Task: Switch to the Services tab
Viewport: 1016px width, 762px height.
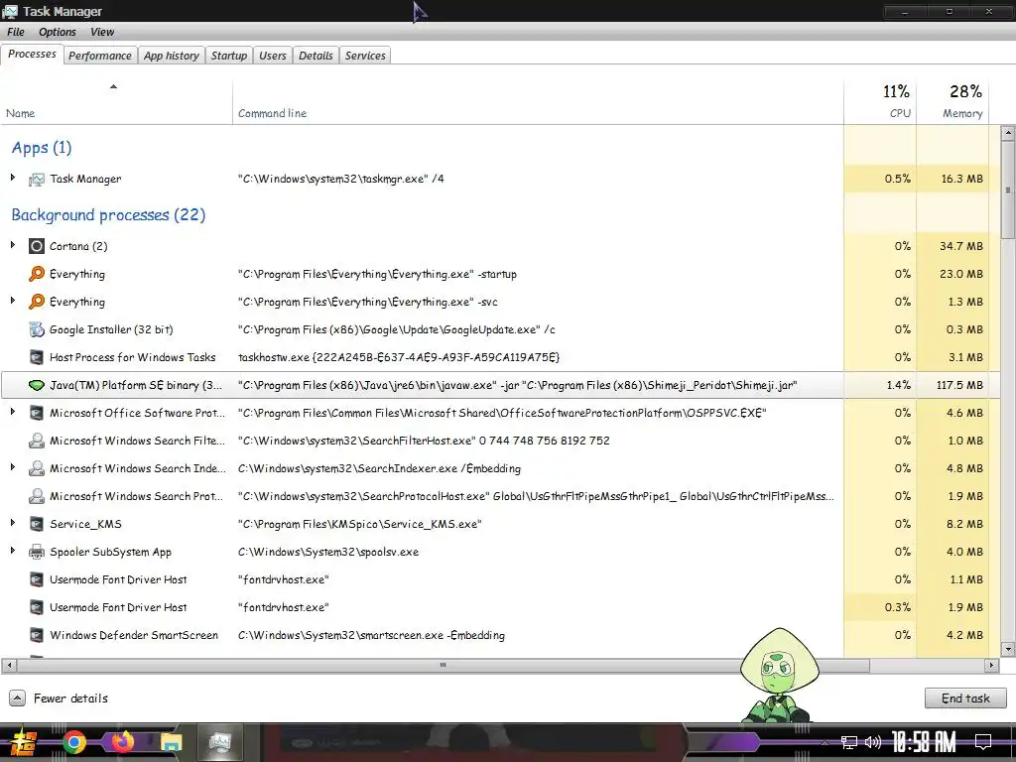Action: click(365, 56)
